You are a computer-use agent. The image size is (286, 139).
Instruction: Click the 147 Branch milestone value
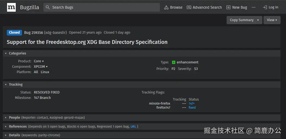tap(42, 98)
